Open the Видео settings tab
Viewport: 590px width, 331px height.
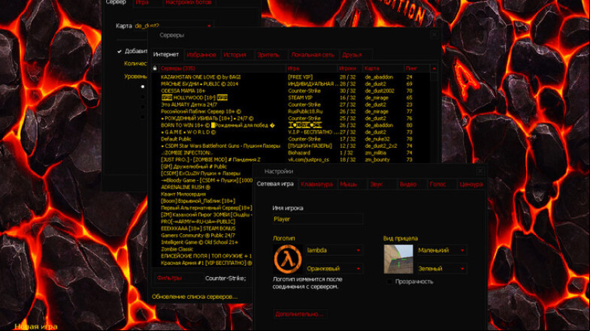coord(408,184)
